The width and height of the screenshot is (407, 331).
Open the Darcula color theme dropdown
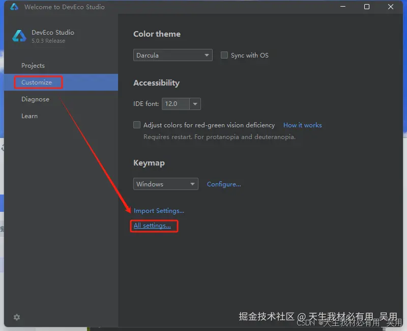[173, 55]
